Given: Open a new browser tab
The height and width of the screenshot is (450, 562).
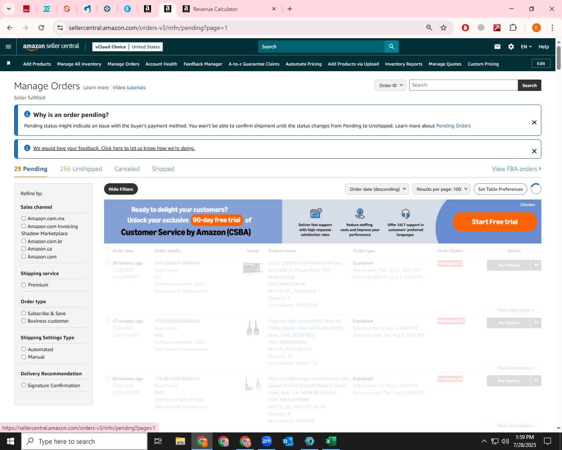Looking at the screenshot, I should (290, 9).
